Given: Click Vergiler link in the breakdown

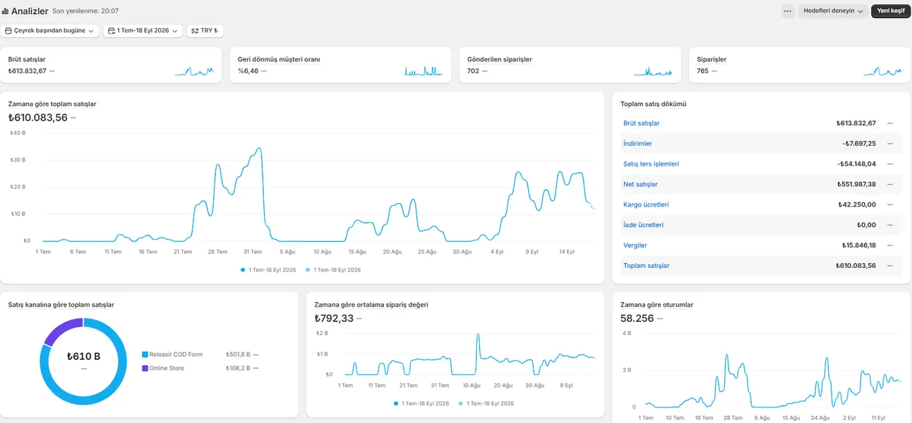Looking at the screenshot, I should 635,245.
